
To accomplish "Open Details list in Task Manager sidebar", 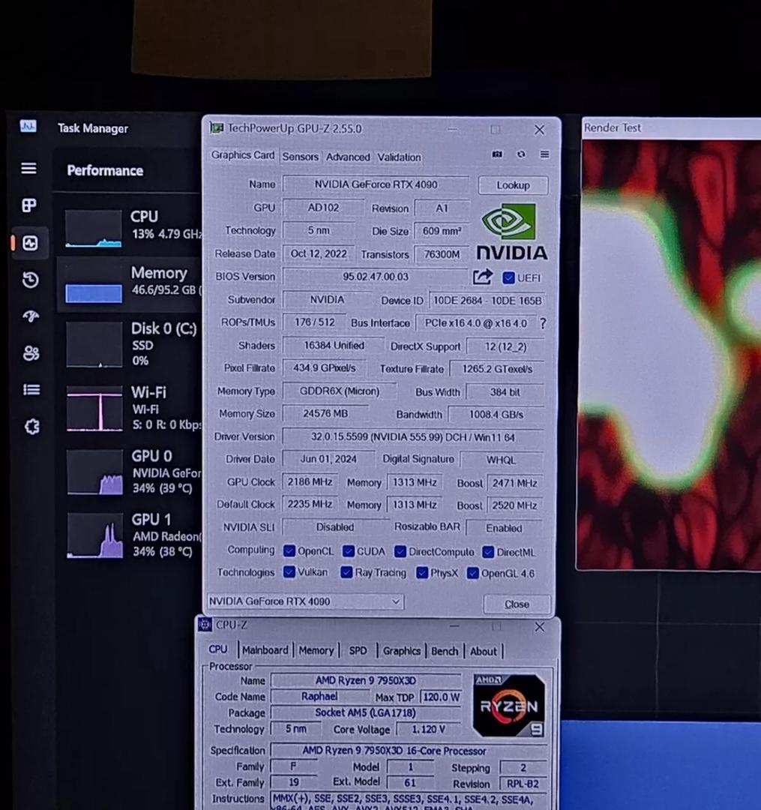I will [x=31, y=389].
